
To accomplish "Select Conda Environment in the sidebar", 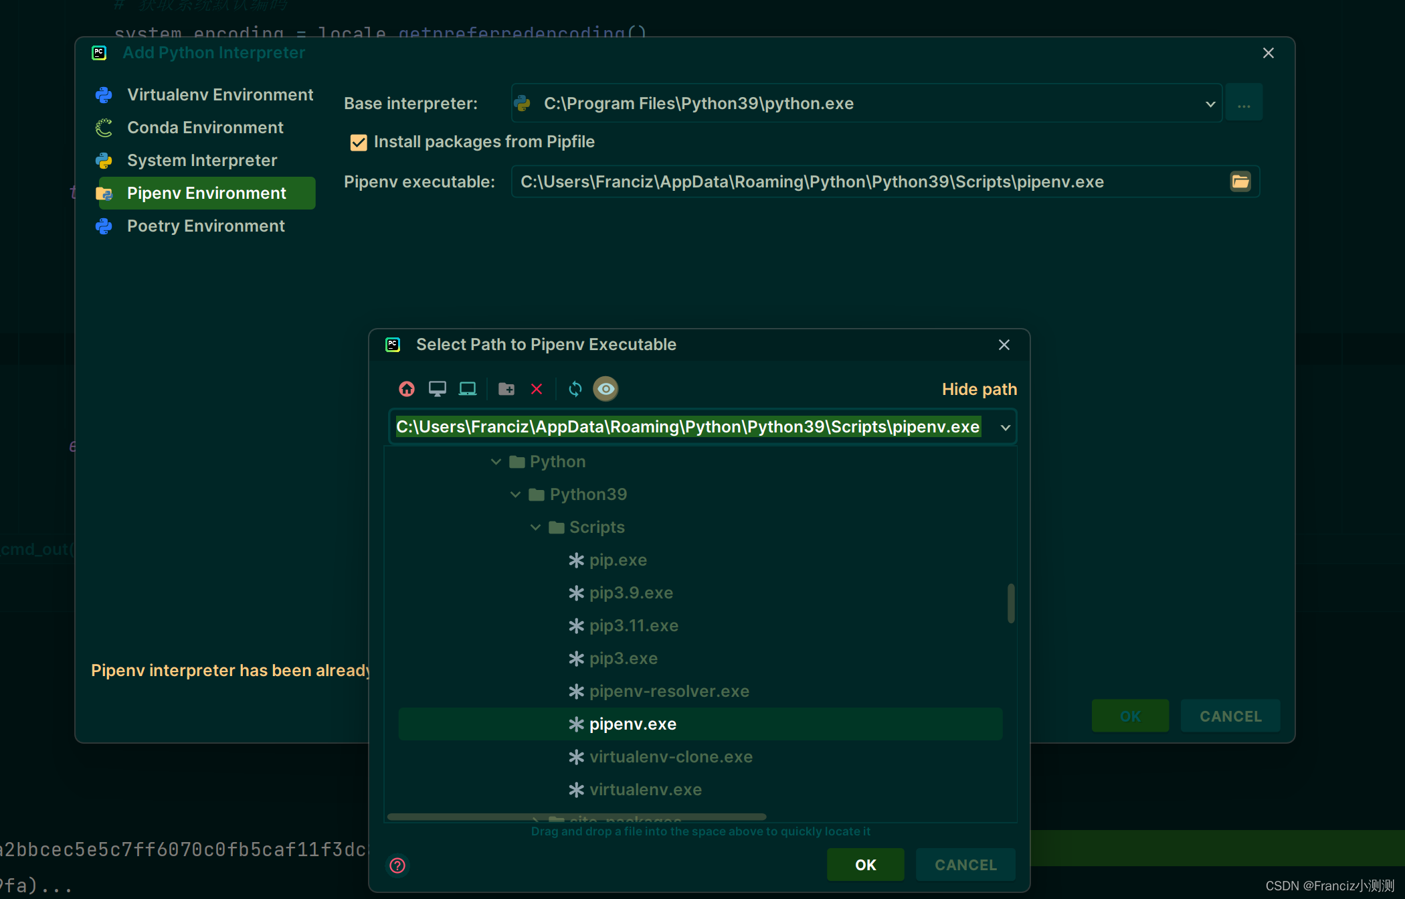I will click(x=205, y=127).
